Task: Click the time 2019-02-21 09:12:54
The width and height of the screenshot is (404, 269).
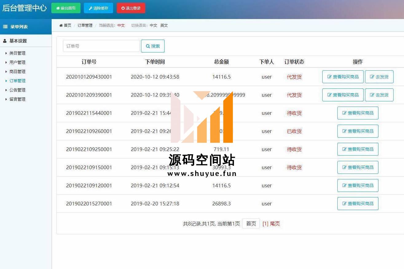Action: [155, 185]
